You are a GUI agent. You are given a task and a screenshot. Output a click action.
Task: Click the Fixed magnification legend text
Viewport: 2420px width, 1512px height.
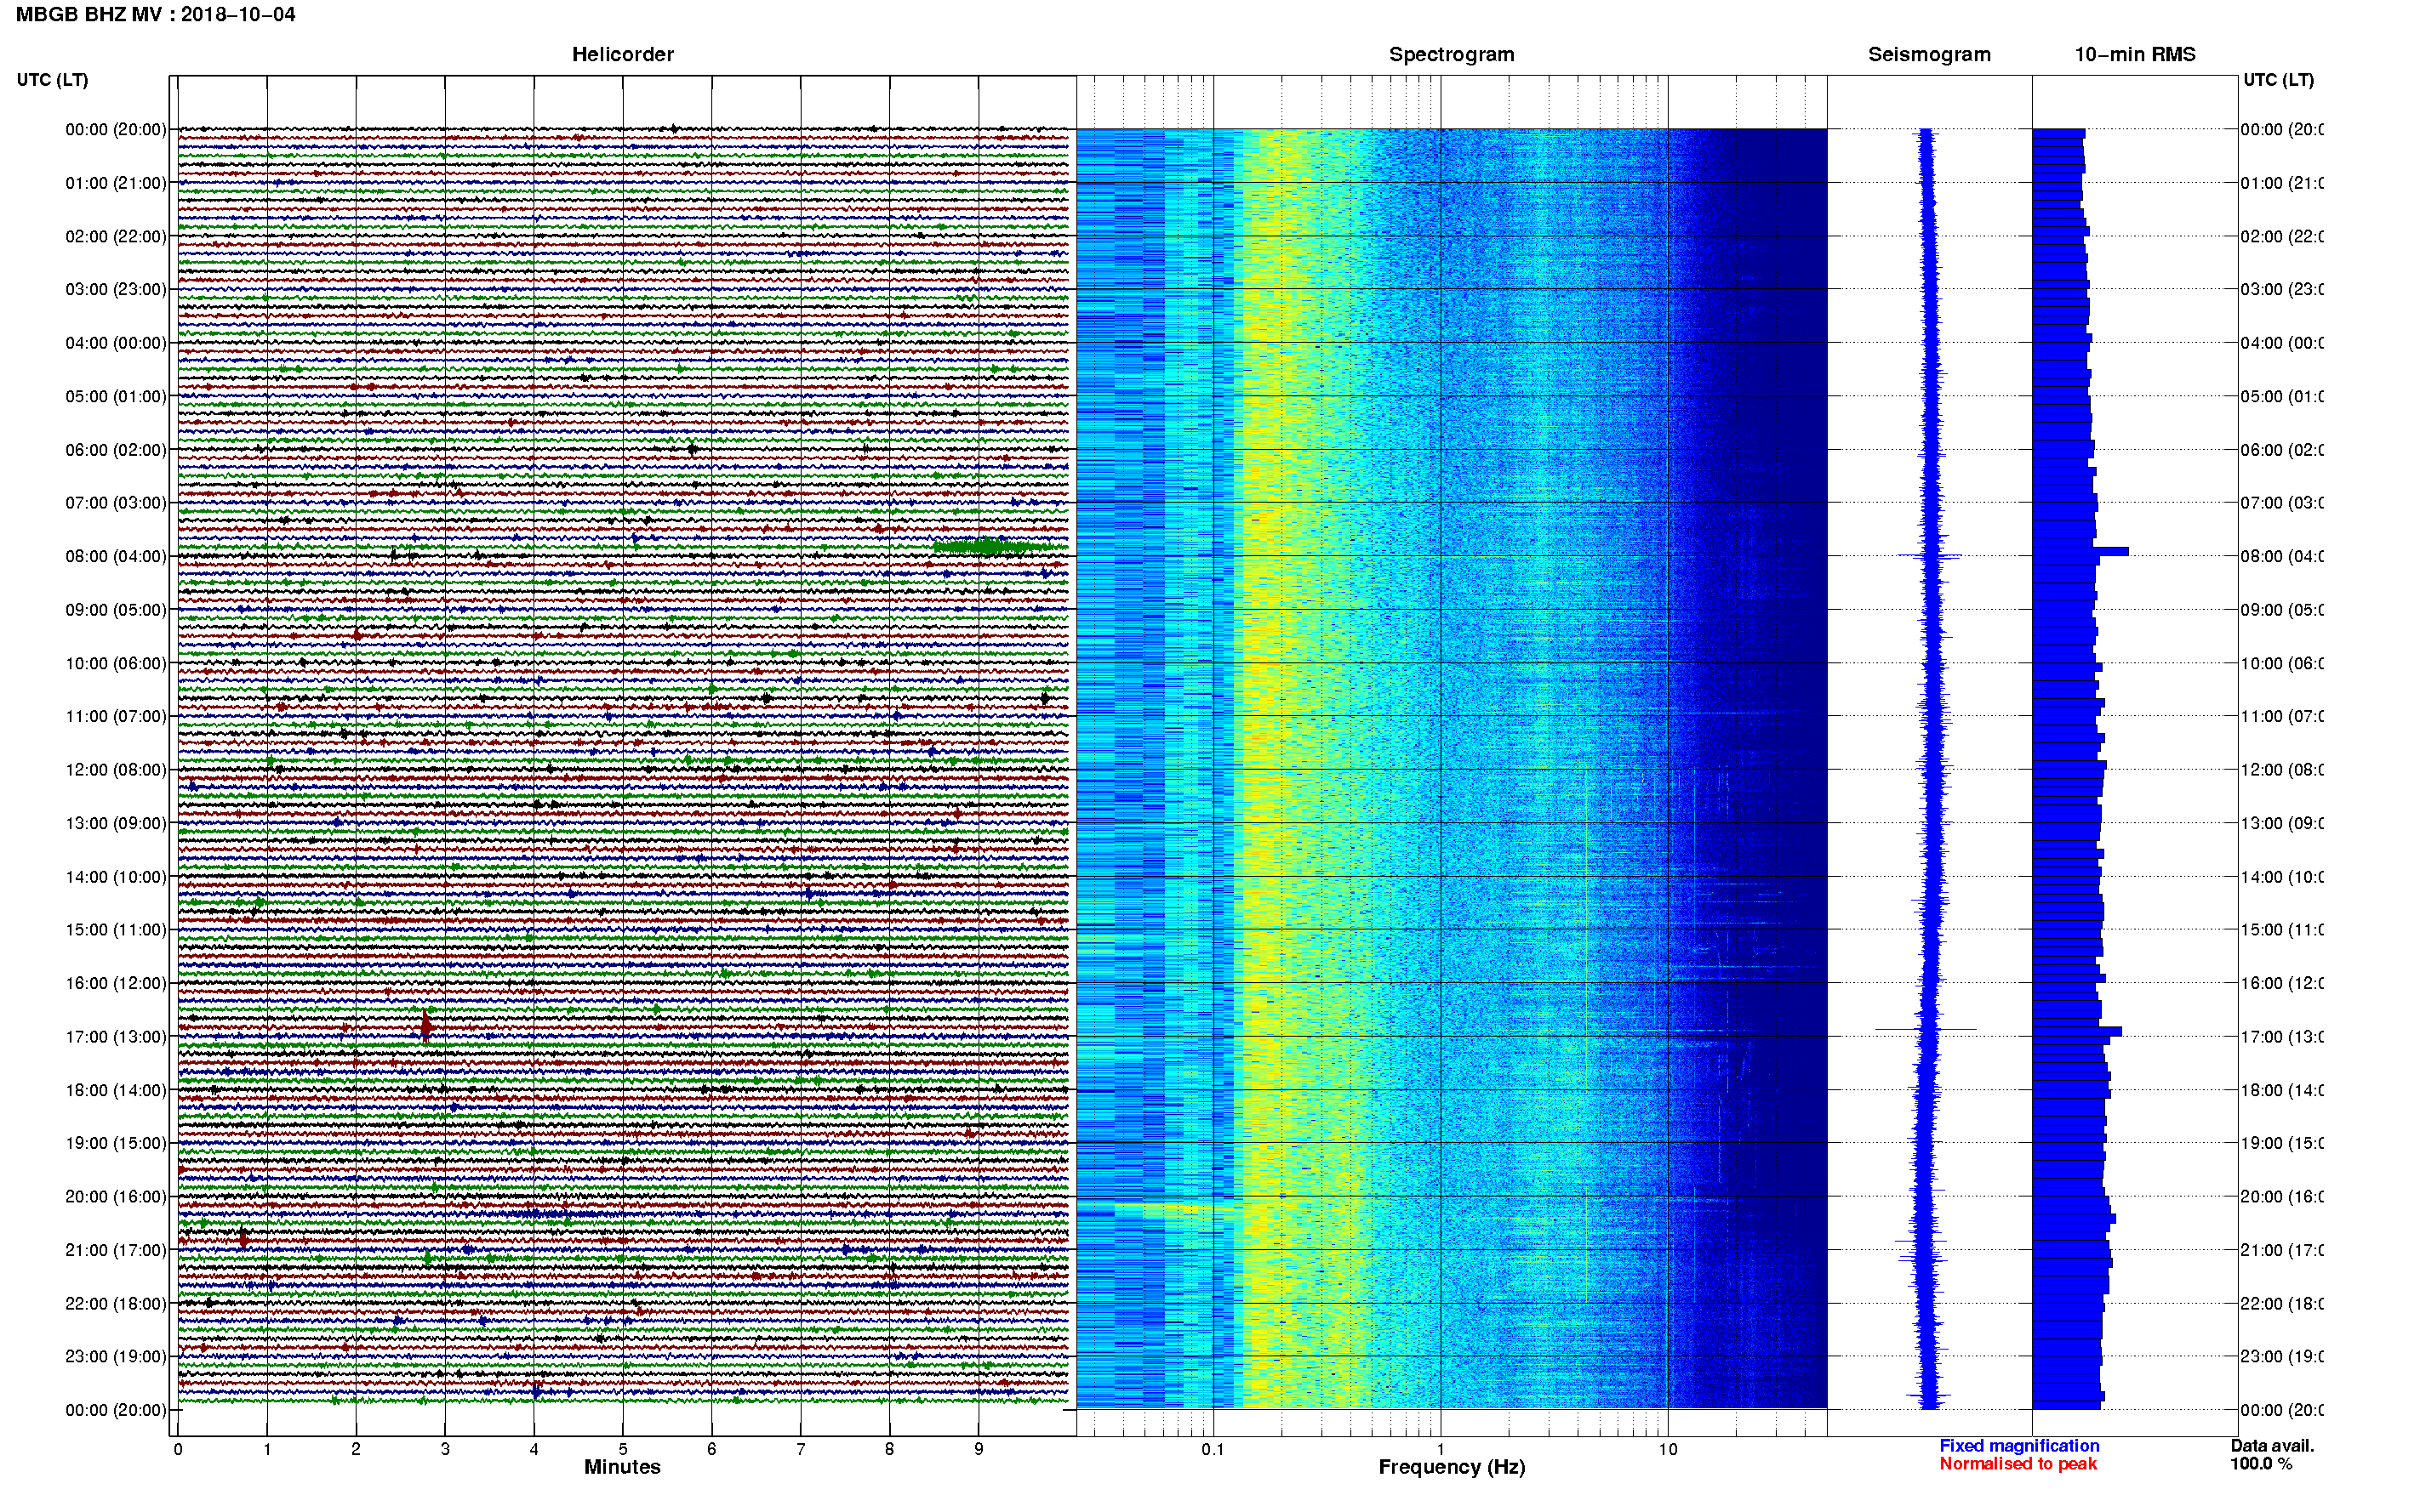click(x=2019, y=1446)
